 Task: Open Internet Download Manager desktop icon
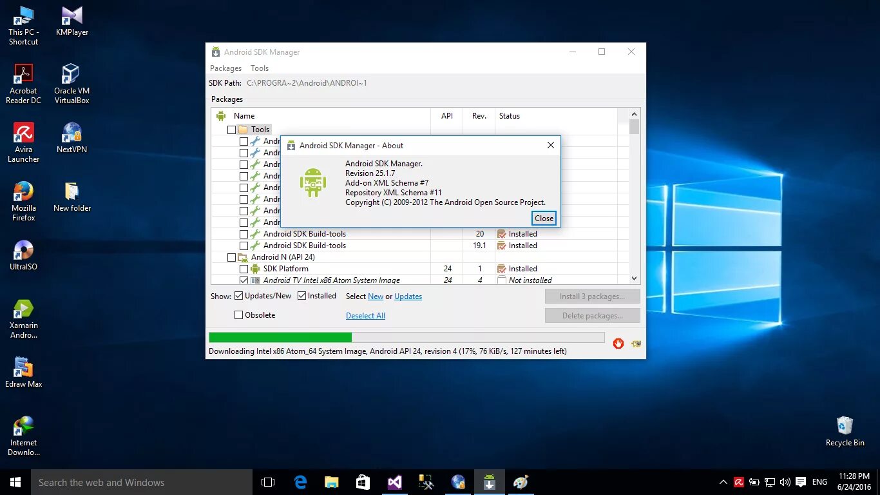point(24,436)
